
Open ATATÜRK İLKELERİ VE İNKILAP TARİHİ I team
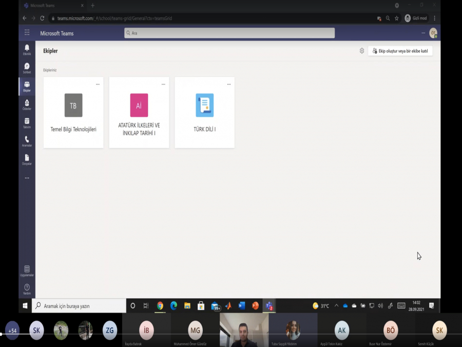[x=139, y=113]
